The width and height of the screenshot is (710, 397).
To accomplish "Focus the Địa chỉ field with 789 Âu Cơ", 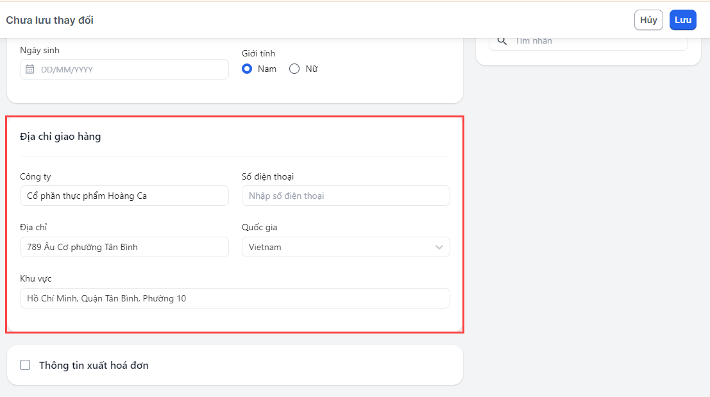I will click(x=124, y=247).
